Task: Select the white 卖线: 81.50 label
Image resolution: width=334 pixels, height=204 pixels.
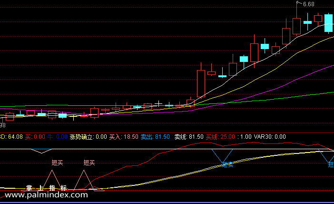Action: coord(189,137)
